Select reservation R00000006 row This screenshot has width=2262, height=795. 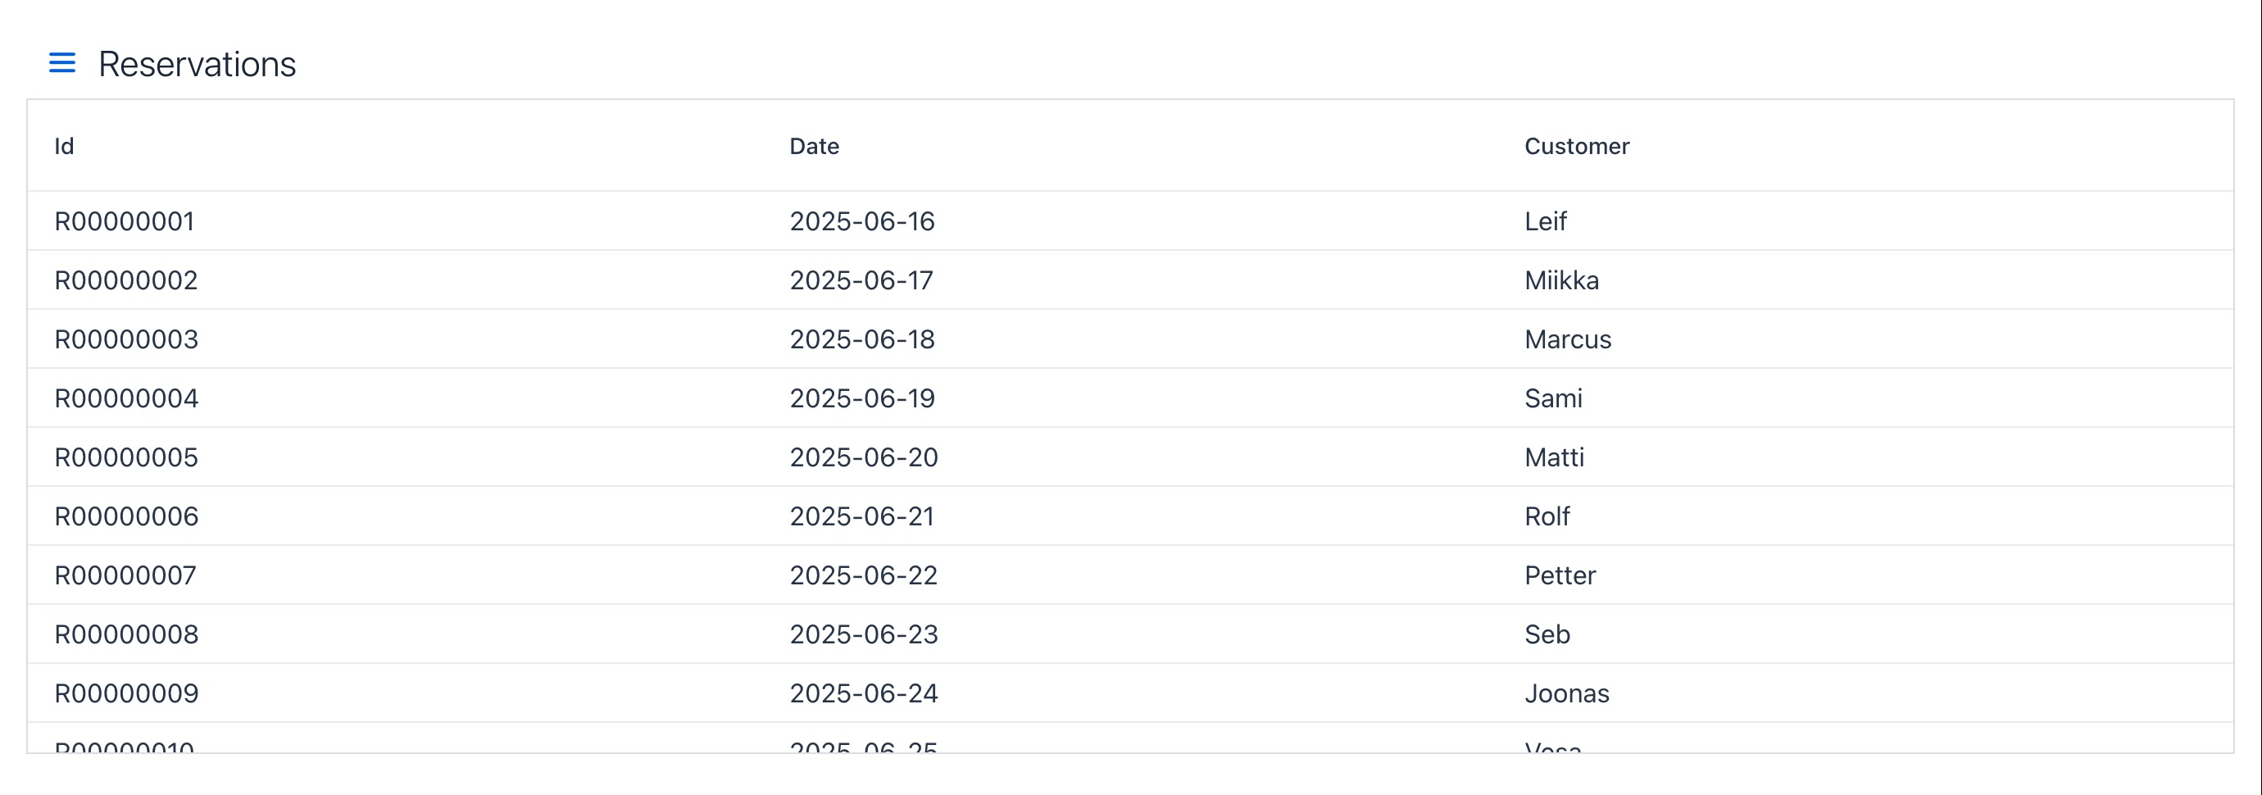pos(1130,516)
